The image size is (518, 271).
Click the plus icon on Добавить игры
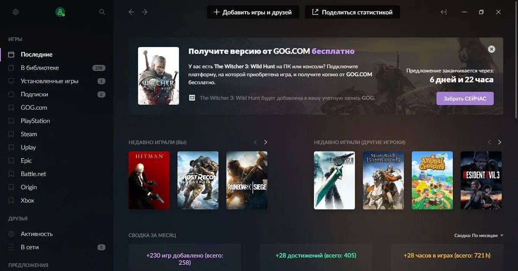coord(217,12)
